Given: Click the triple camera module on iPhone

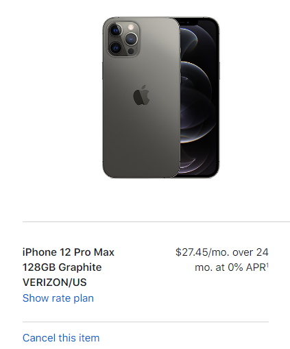Looking at the screenshot, I should 123,39.
